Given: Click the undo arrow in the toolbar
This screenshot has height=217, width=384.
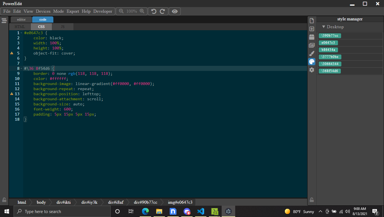Looking at the screenshot, I should tap(153, 11).
